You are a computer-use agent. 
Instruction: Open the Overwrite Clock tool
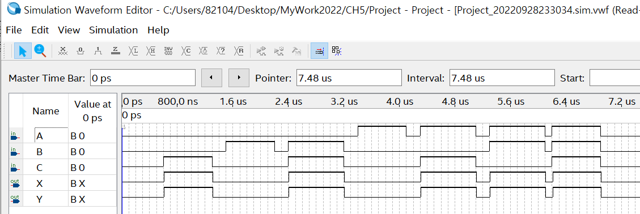pos(204,51)
